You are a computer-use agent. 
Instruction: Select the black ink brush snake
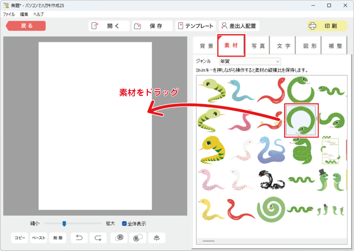pyautogui.click(x=271, y=180)
